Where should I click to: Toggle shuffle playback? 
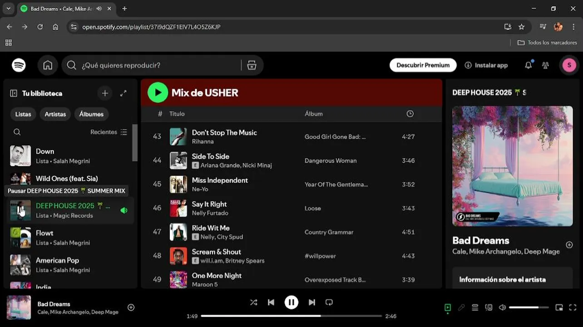click(x=253, y=302)
